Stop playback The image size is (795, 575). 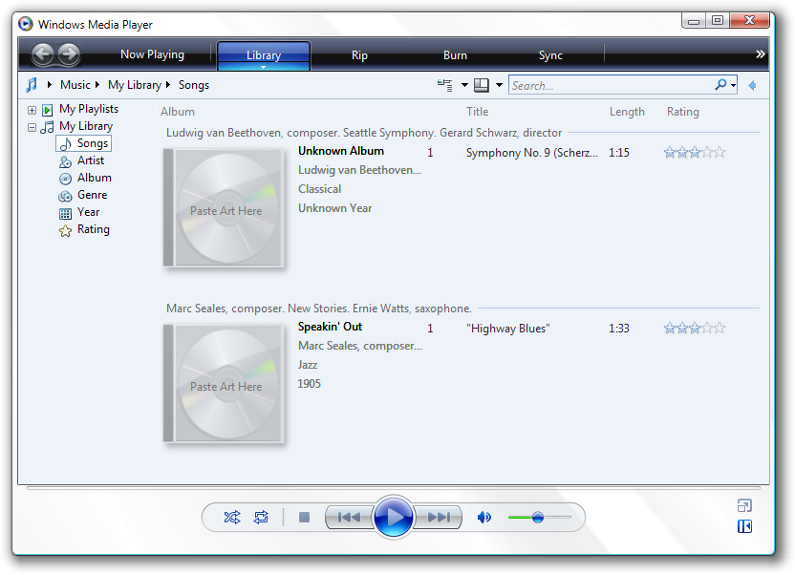point(304,518)
